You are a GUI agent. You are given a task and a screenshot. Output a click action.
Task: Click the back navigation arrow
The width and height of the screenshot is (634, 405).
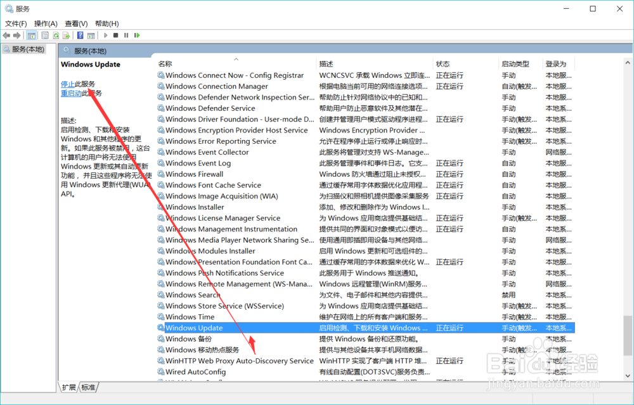click(6, 35)
